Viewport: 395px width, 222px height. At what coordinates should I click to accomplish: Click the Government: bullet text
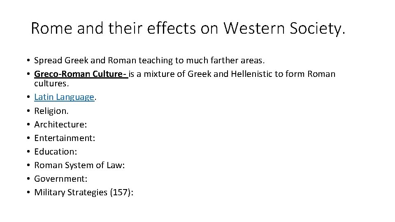coord(60,178)
